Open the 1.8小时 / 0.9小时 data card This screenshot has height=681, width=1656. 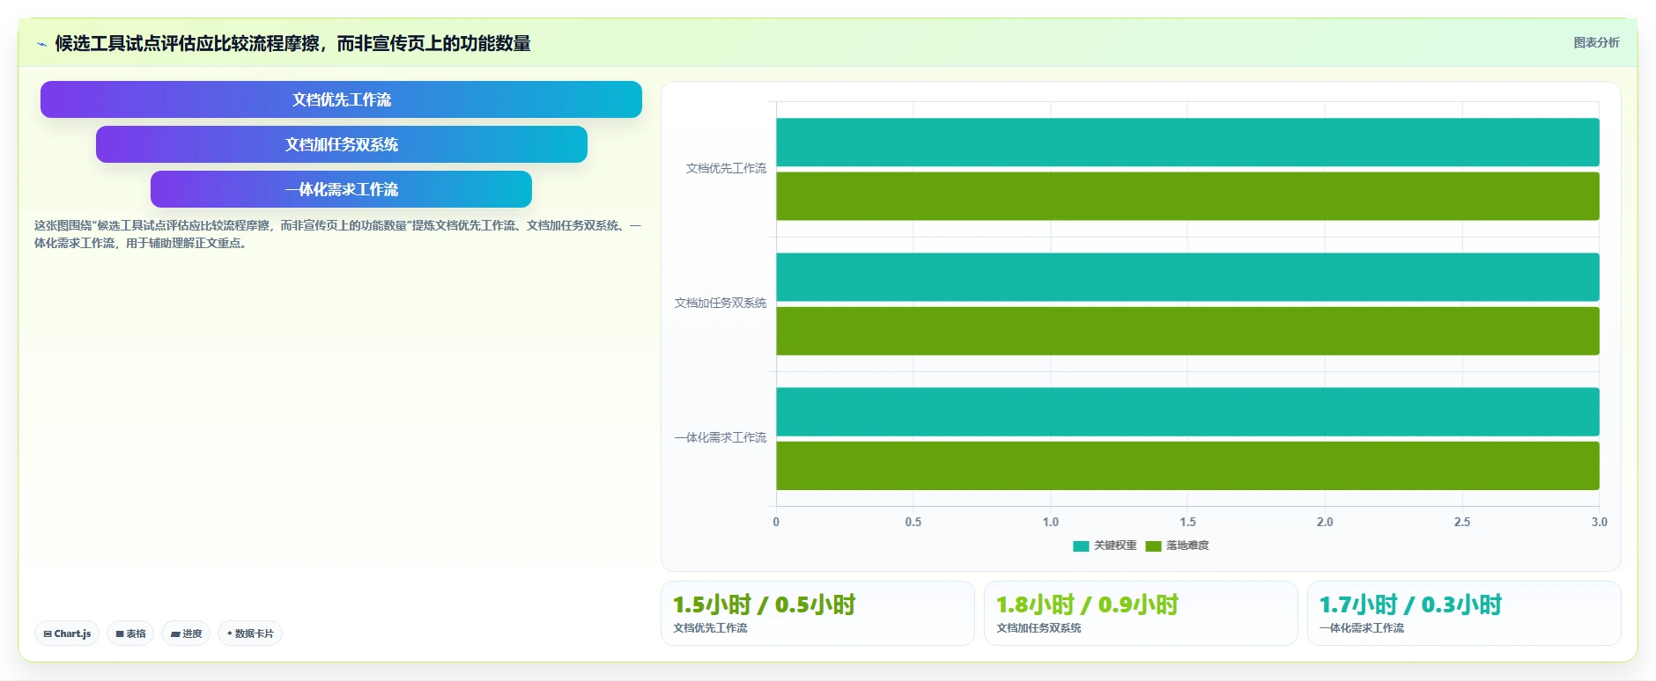[x=1141, y=613]
